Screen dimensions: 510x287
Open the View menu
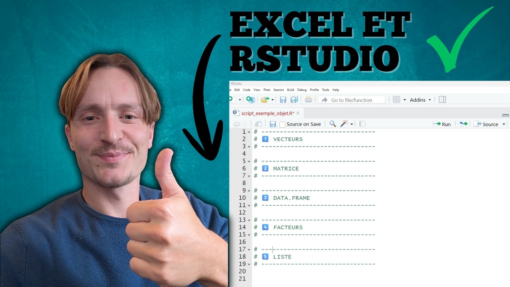point(257,90)
